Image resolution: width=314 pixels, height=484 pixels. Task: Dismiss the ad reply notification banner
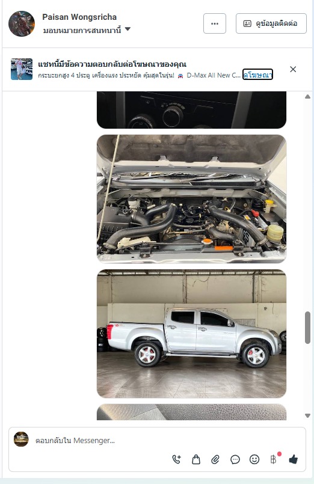(293, 69)
